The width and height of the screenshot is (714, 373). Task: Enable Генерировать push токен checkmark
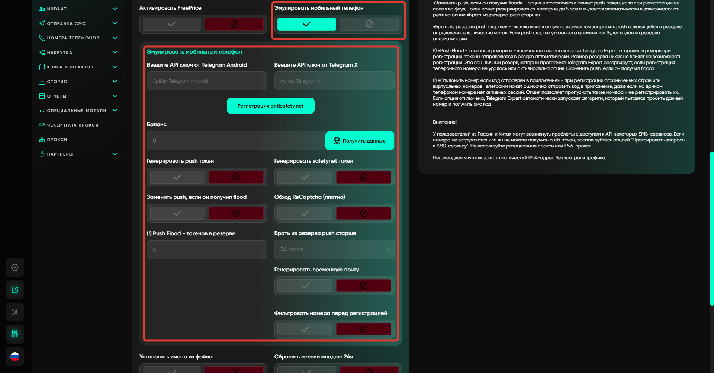point(177,177)
